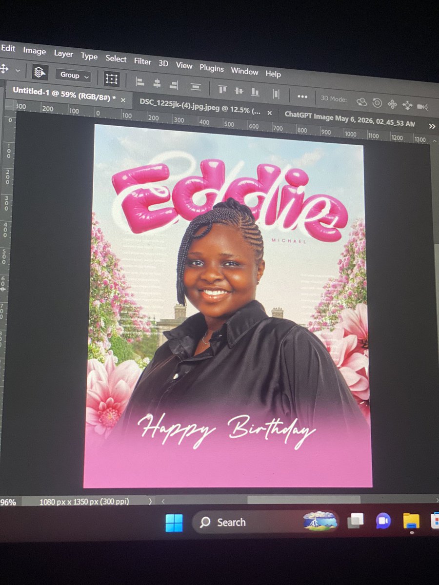Select the Move tool icon in options bar
The image size is (439, 585).
click(4, 69)
